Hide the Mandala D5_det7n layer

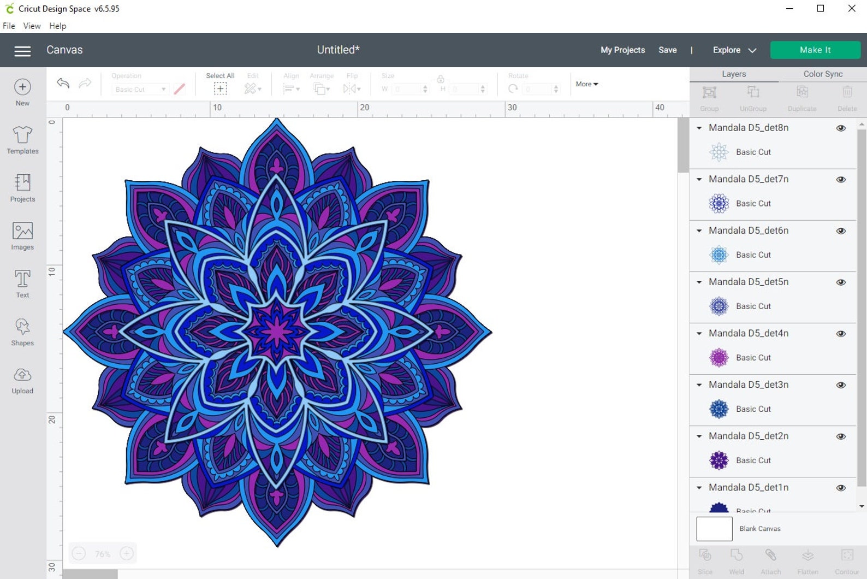841,179
